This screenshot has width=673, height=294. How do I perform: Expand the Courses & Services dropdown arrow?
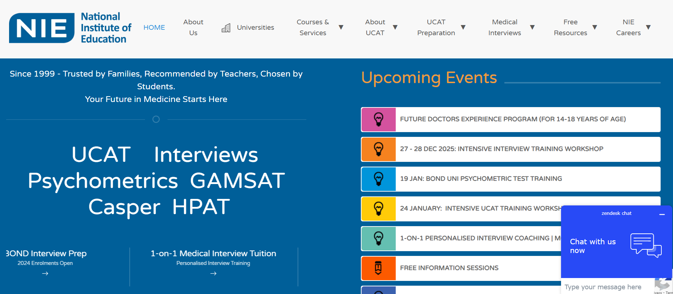(341, 27)
